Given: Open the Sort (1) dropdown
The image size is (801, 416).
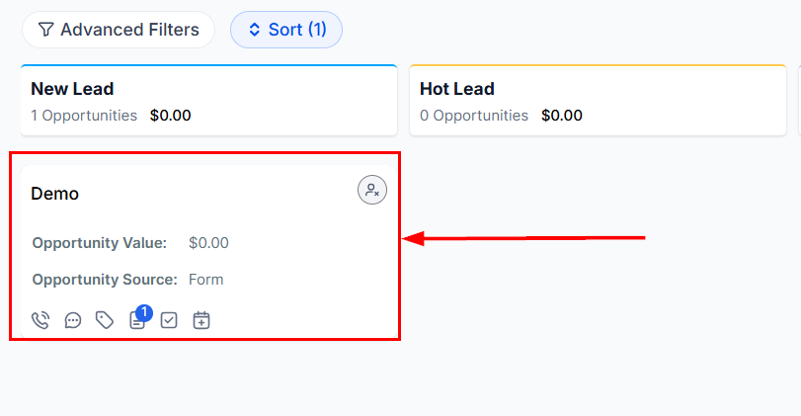Looking at the screenshot, I should pos(286,30).
